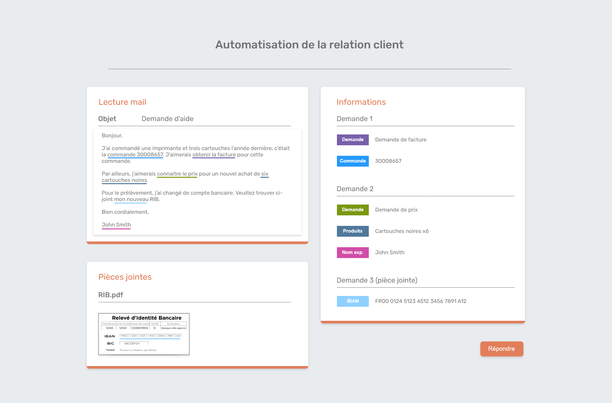This screenshot has width=612, height=403.
Task: Select the Demande 3 (pièce jointe) header
Action: pos(377,280)
